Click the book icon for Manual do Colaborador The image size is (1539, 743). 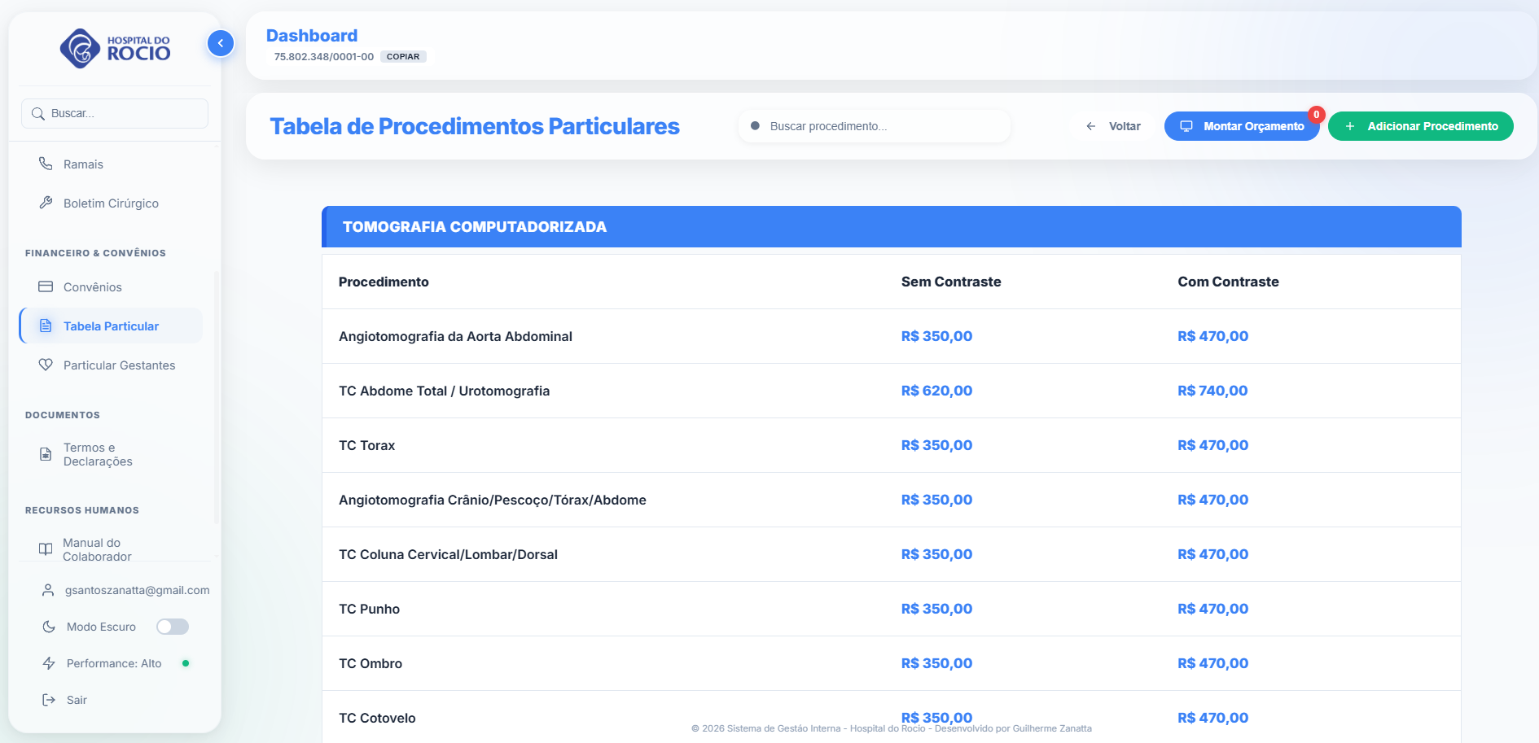point(46,549)
